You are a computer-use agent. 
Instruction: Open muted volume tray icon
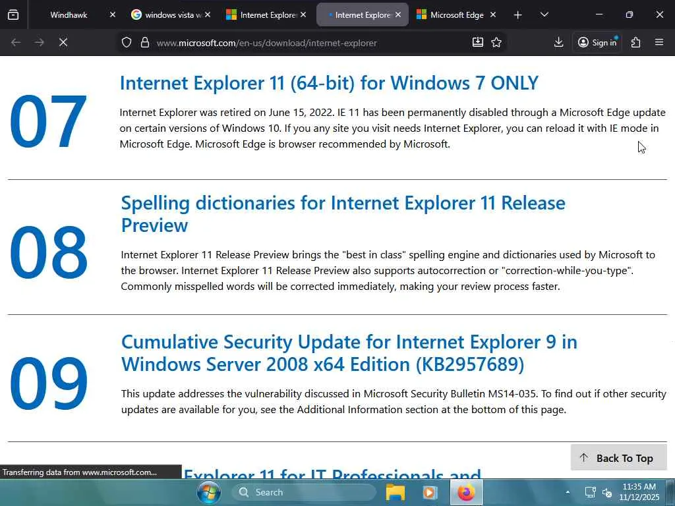pyautogui.click(x=607, y=492)
